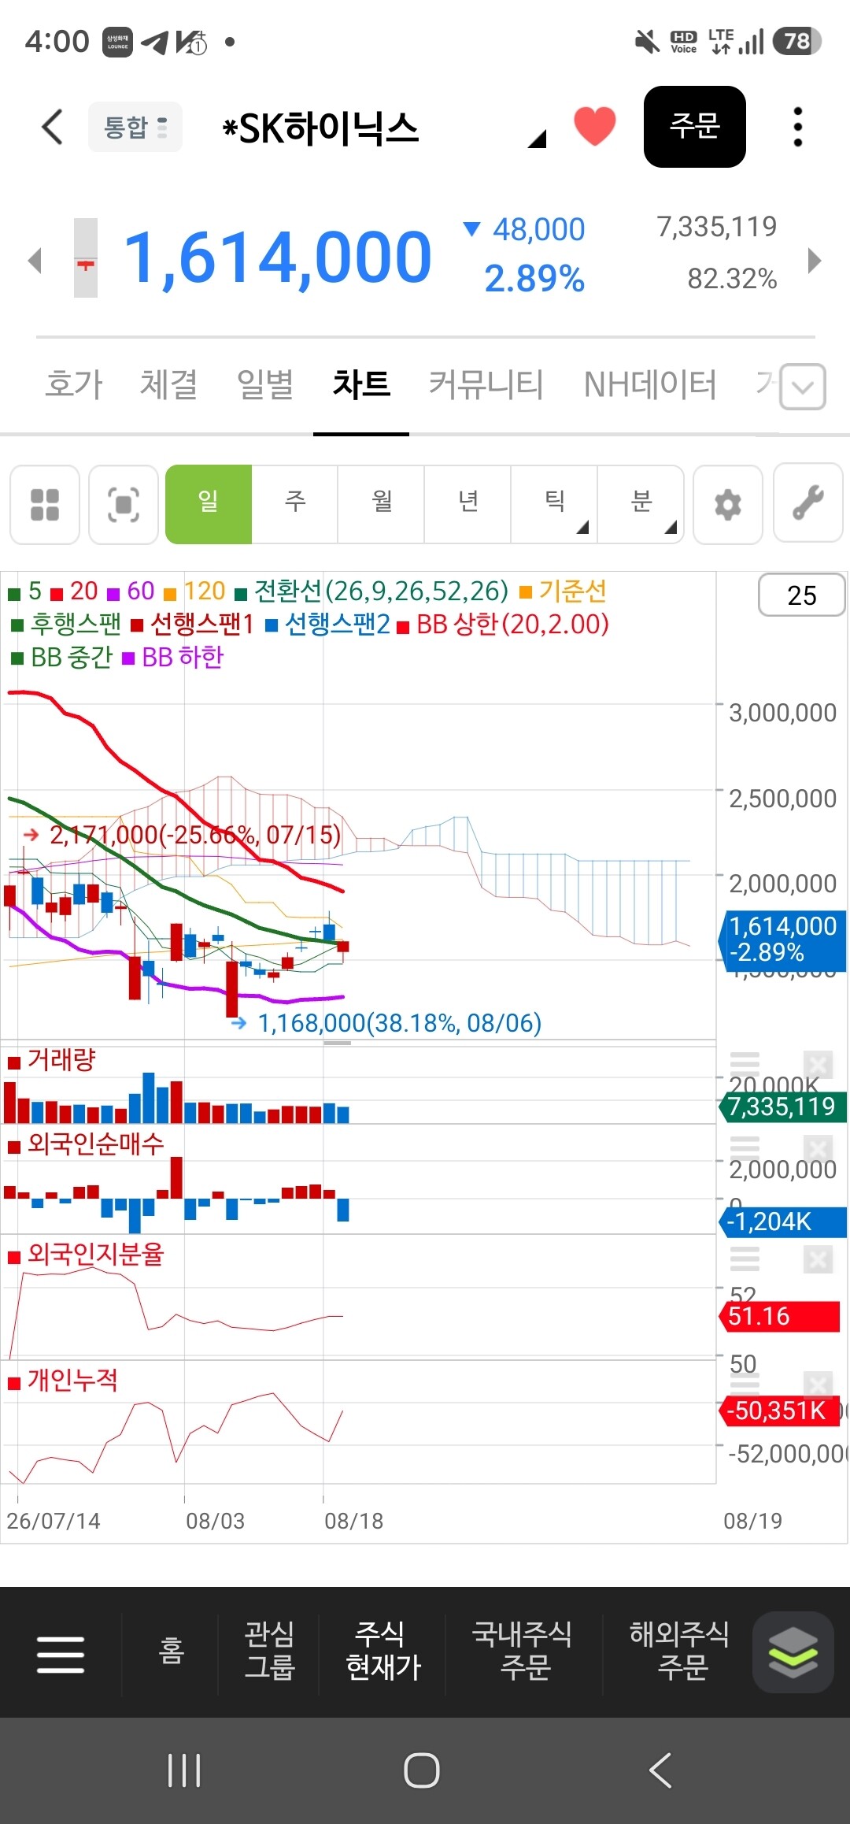Tap the 외국인지분율 indicator label
The height and width of the screenshot is (1824, 850).
(x=86, y=1254)
